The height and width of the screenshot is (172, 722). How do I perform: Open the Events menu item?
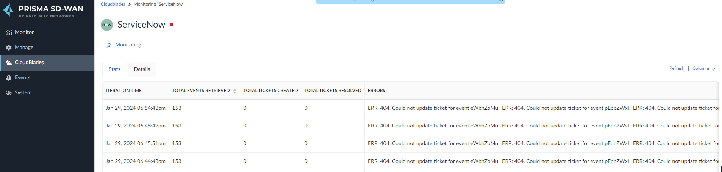(22, 78)
